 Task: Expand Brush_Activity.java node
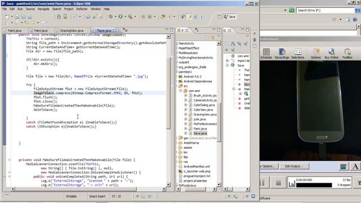[186, 95]
